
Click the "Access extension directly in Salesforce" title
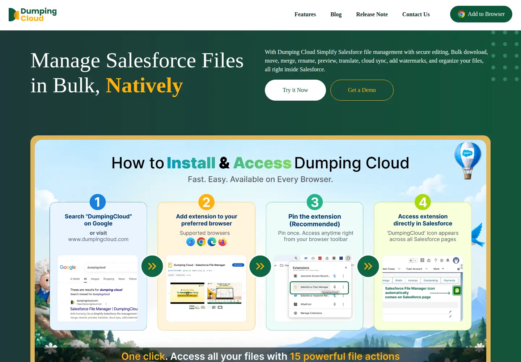click(x=423, y=220)
